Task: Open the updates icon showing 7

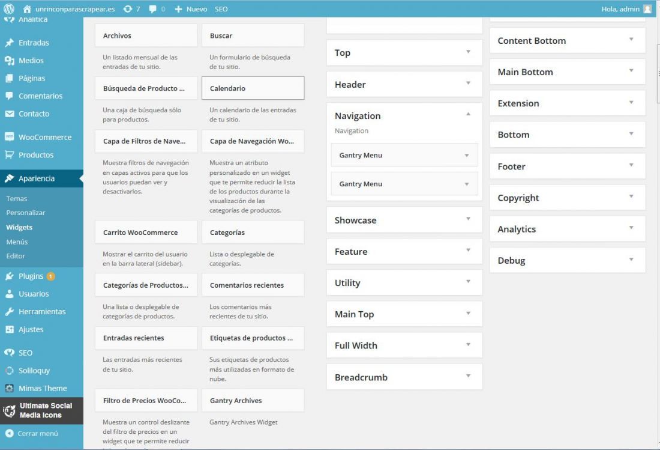Action: pyautogui.click(x=128, y=9)
